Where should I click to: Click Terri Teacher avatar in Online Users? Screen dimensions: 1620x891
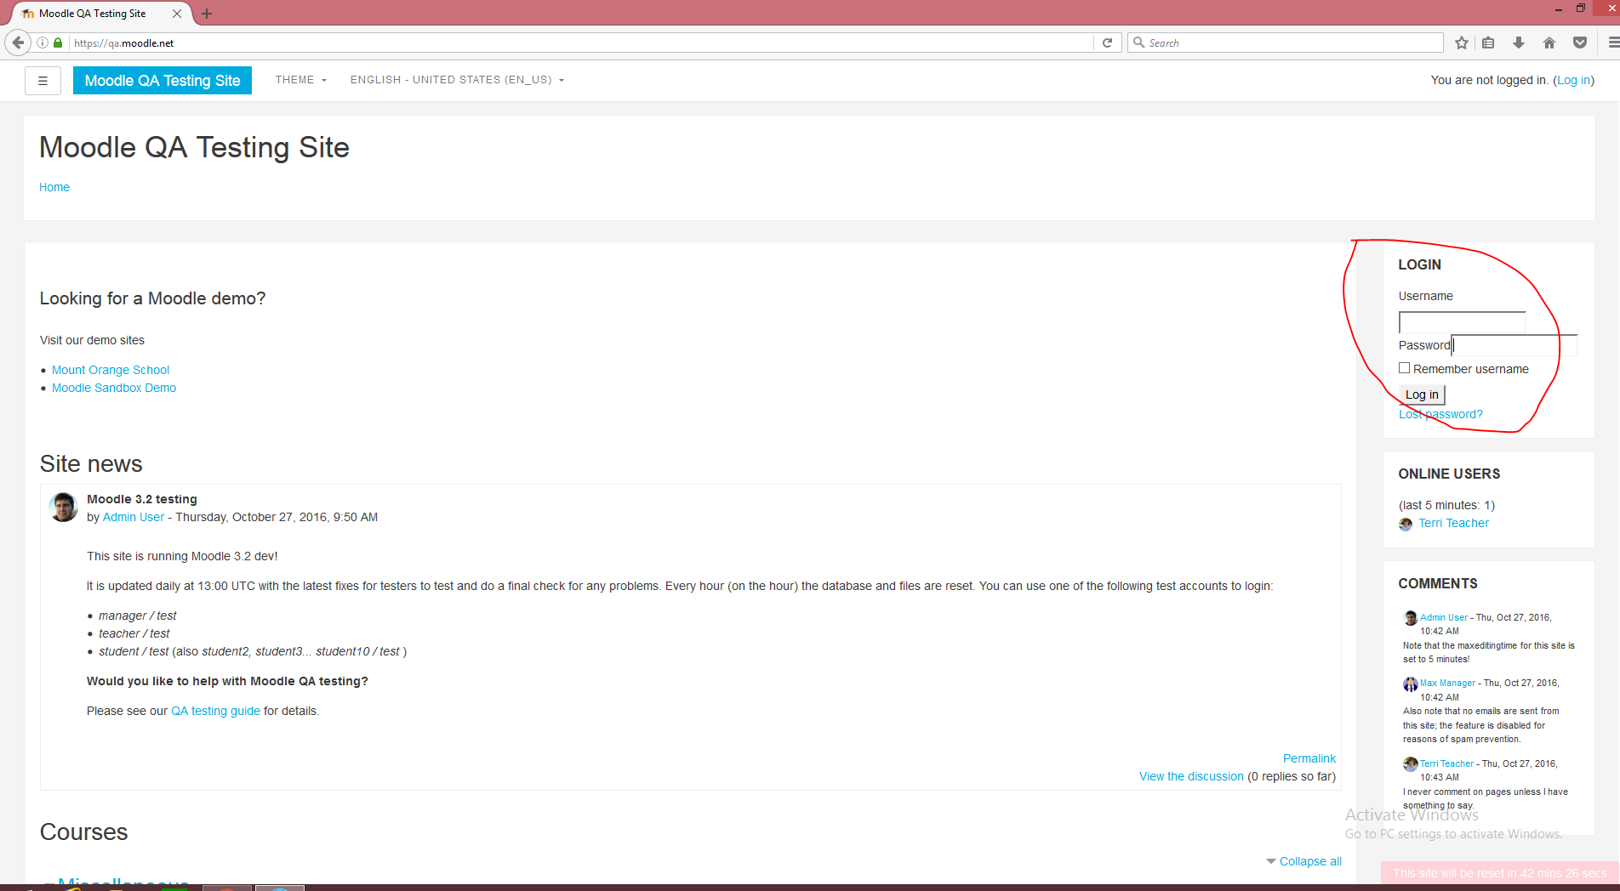point(1406,525)
